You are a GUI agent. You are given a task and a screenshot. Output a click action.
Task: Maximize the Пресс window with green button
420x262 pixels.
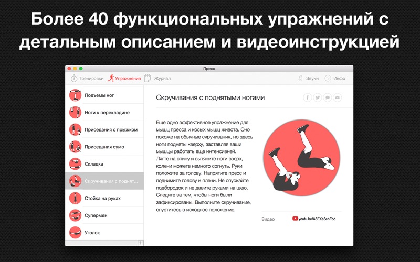click(x=81, y=69)
